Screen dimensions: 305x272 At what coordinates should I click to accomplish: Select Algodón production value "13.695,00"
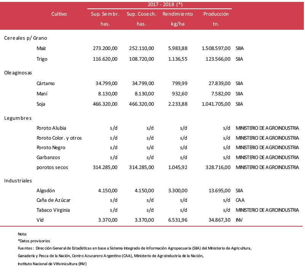(x=220, y=191)
